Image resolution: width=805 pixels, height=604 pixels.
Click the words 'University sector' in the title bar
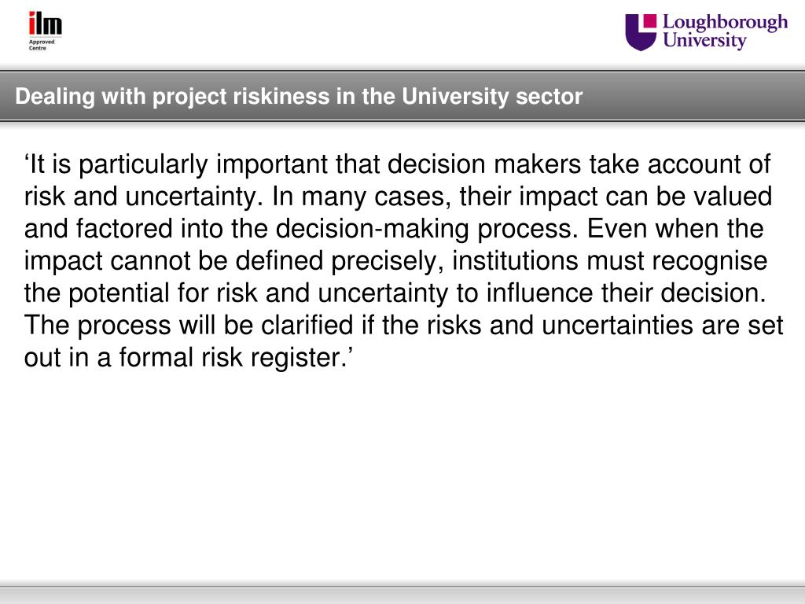pos(492,97)
